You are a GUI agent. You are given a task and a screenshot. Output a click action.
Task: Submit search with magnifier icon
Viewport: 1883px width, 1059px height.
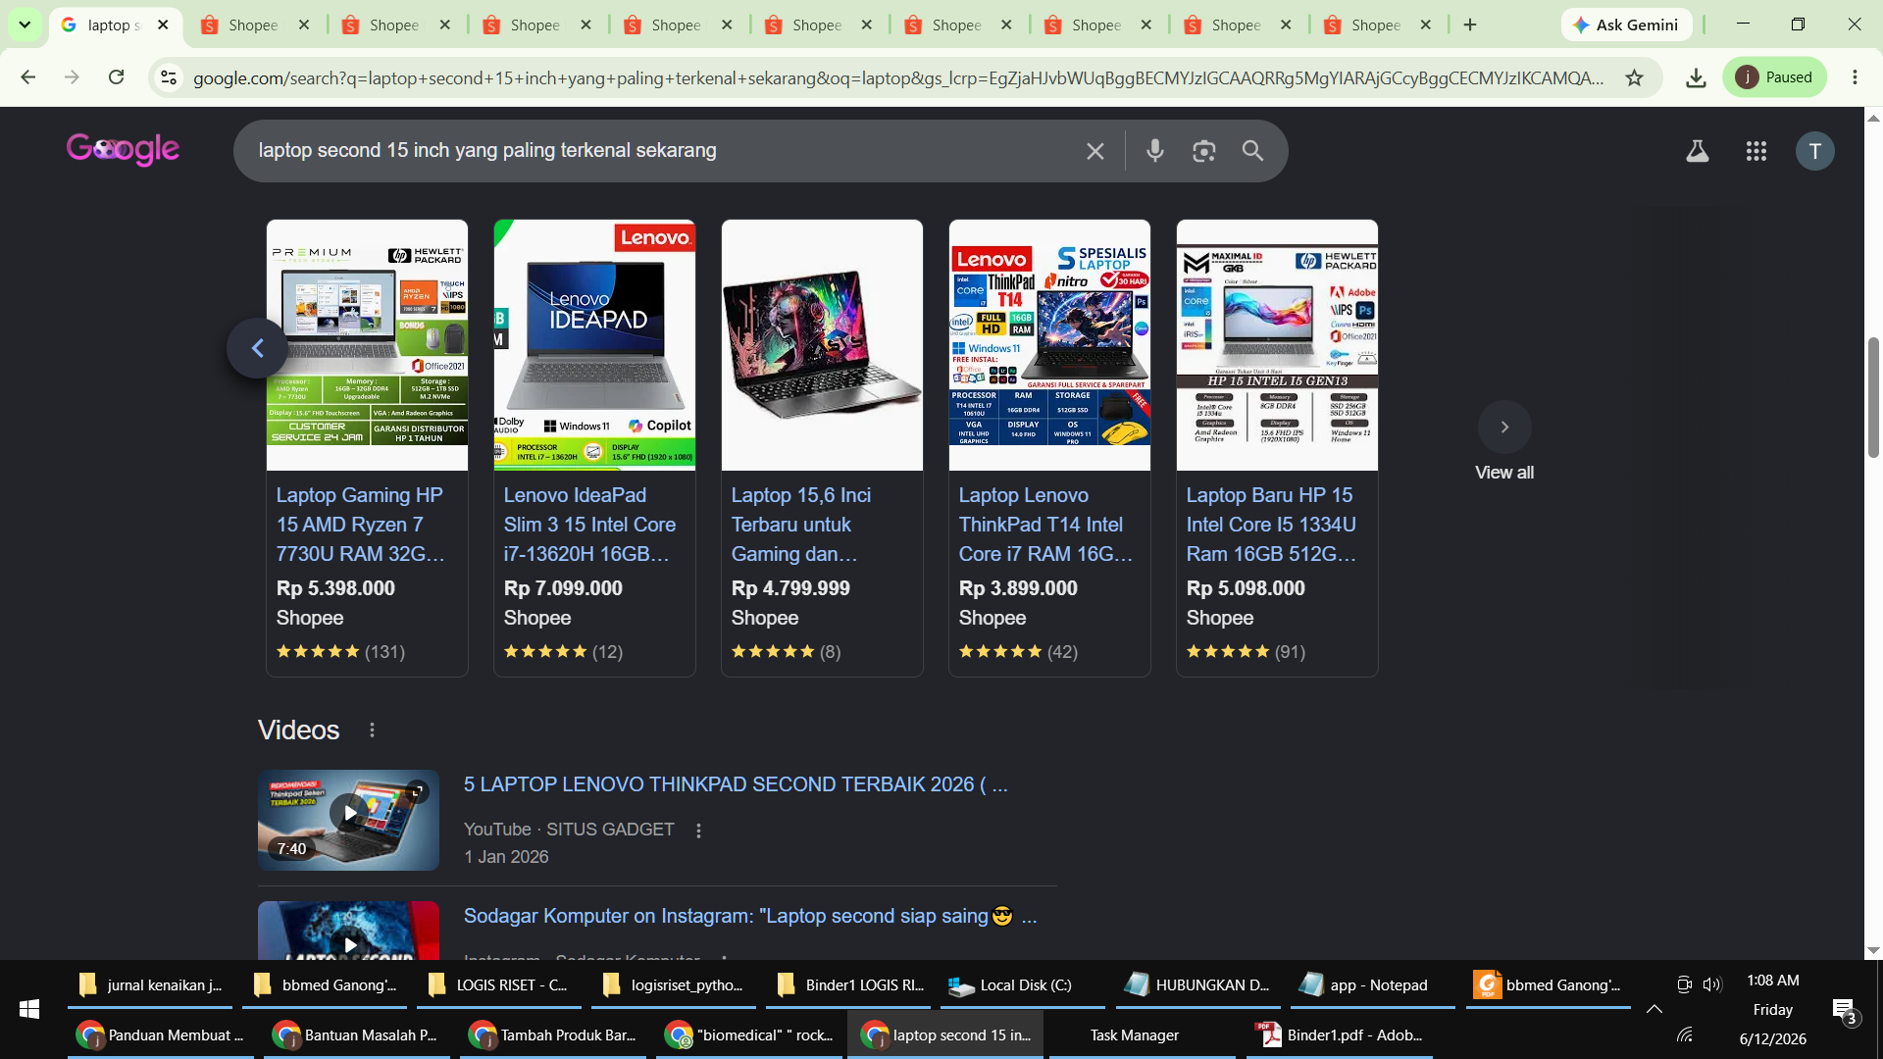pyautogui.click(x=1252, y=151)
